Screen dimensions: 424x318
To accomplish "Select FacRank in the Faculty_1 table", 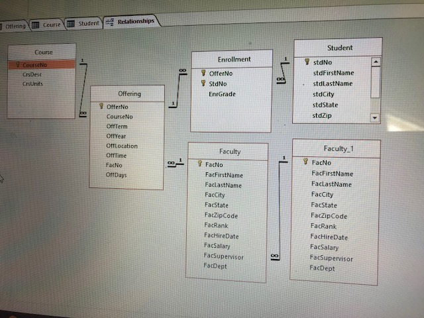I will 323,226.
